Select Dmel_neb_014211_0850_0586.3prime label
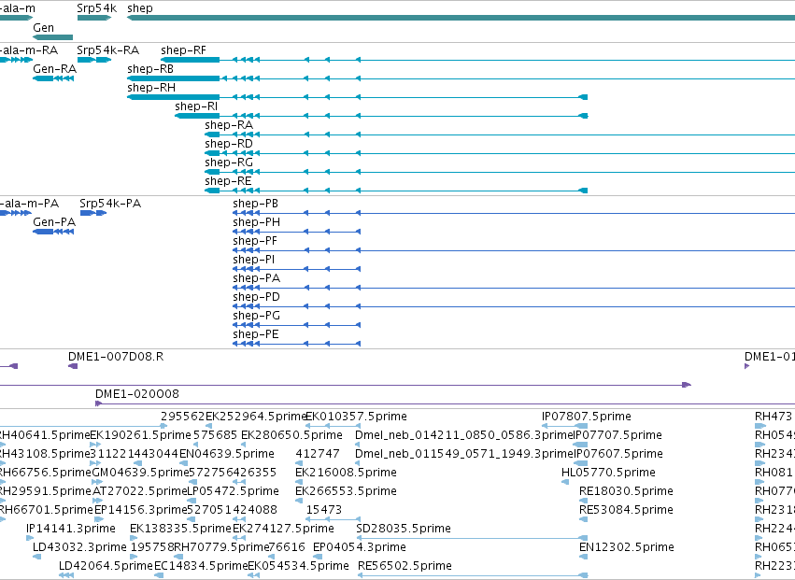 463,435
